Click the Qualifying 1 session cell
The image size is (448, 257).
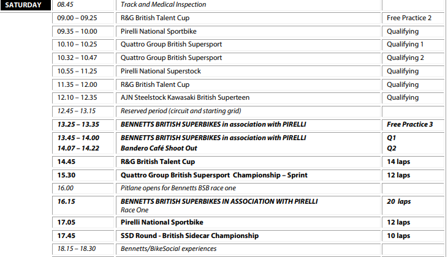(x=413, y=45)
